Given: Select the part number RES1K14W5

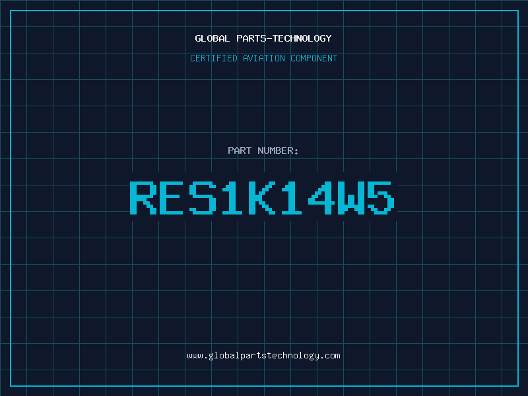Looking at the screenshot, I should point(262,198).
